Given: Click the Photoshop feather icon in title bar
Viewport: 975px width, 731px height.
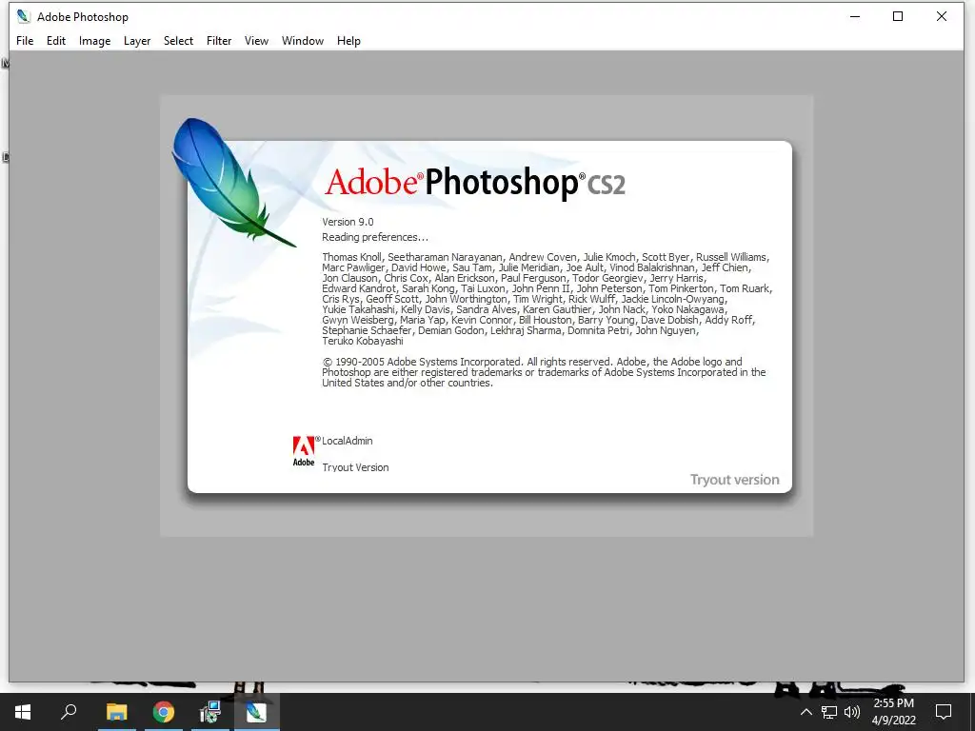Looking at the screenshot, I should (x=24, y=17).
